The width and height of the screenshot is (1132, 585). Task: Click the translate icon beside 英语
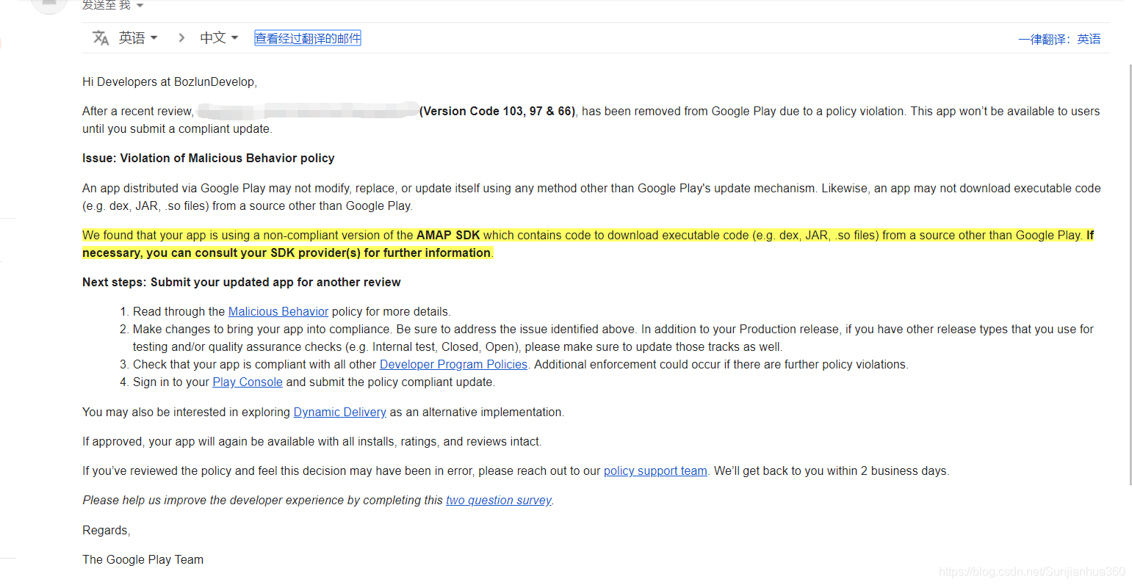pos(101,37)
